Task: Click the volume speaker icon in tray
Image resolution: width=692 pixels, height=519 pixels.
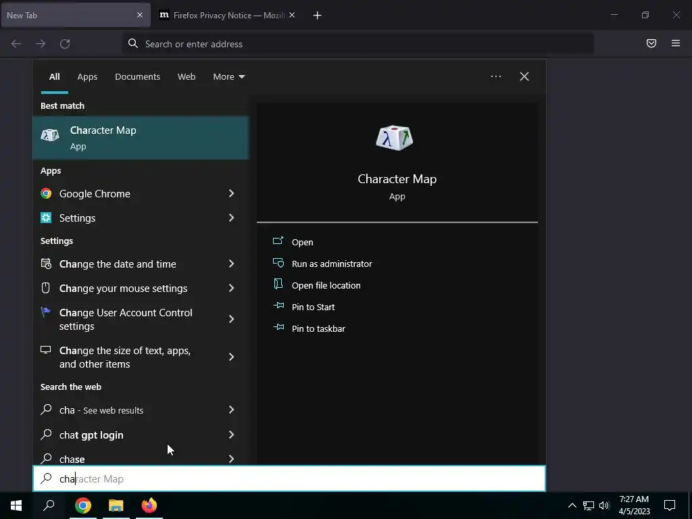Action: (604, 505)
